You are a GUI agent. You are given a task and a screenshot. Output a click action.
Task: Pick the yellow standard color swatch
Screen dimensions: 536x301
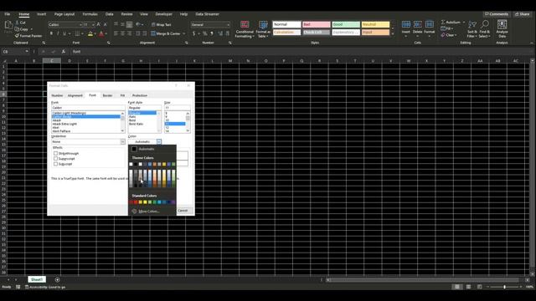click(x=145, y=202)
